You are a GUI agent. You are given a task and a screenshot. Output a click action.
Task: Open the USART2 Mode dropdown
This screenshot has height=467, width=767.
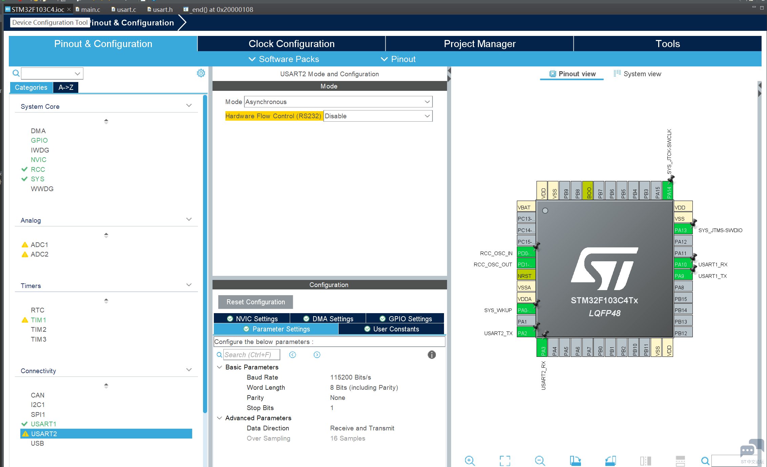tap(338, 102)
